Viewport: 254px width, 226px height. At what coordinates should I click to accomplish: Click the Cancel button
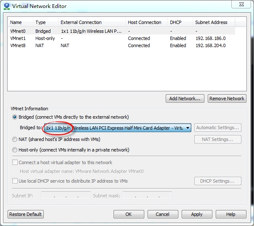(163, 214)
